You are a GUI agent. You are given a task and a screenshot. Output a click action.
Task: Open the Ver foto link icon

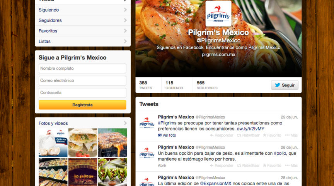point(160,135)
